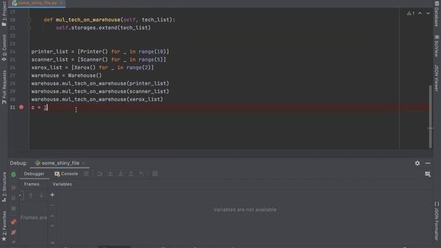Go to previous highlighted error arrow
The height and width of the screenshot is (248, 441).
pos(420,13)
